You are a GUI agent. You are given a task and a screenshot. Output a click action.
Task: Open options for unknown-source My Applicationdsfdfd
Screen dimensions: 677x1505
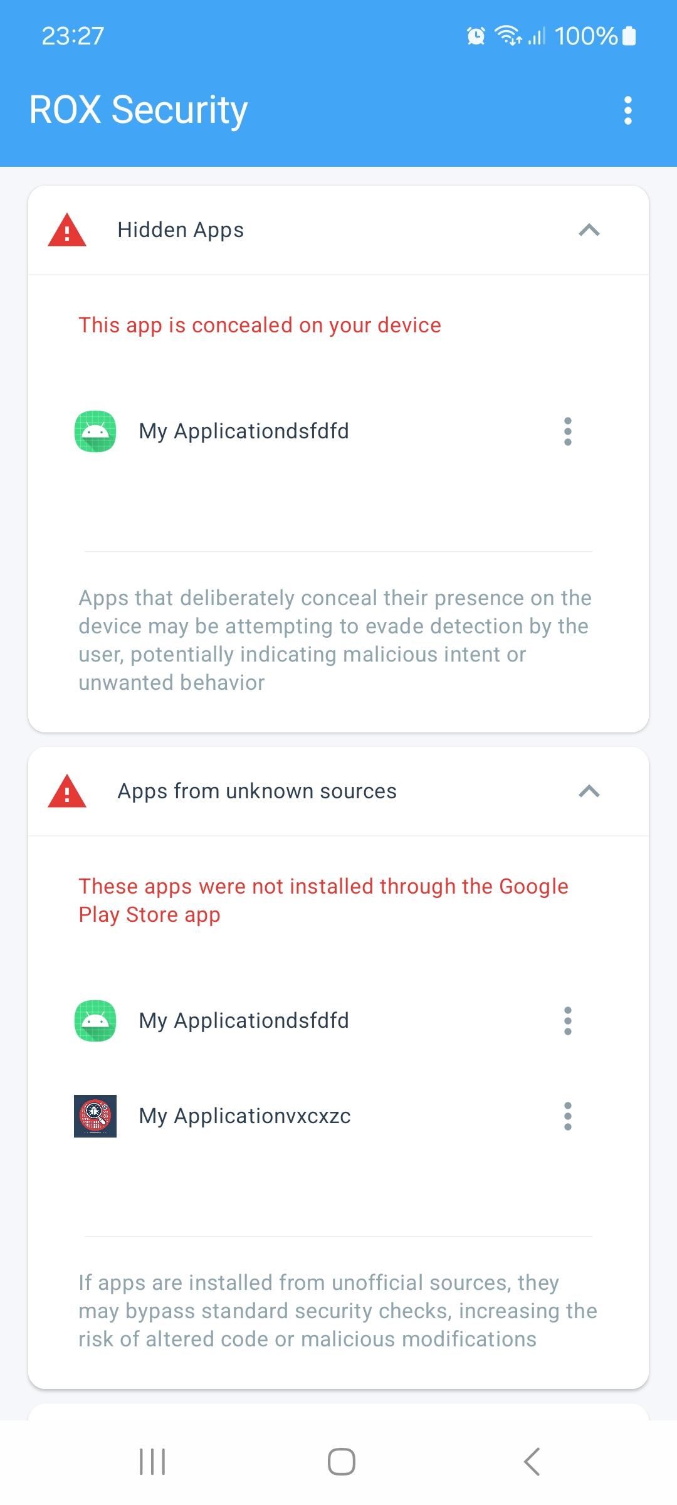pos(568,1021)
